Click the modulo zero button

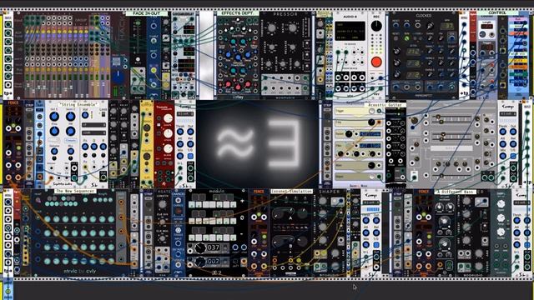(x=242, y=217)
